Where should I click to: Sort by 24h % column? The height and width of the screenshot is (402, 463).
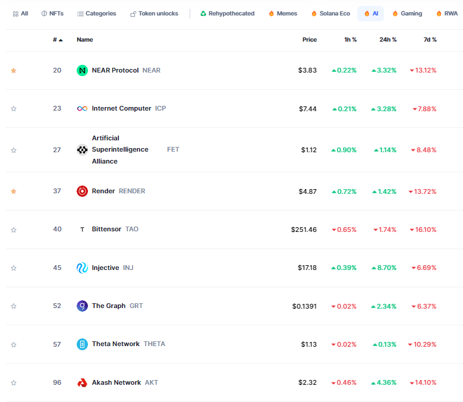click(388, 40)
